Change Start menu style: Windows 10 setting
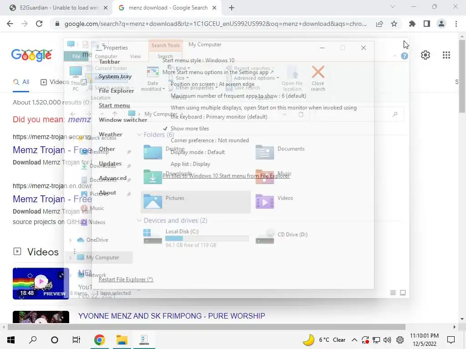Image resolution: width=466 pixels, height=349 pixels. click(x=198, y=60)
